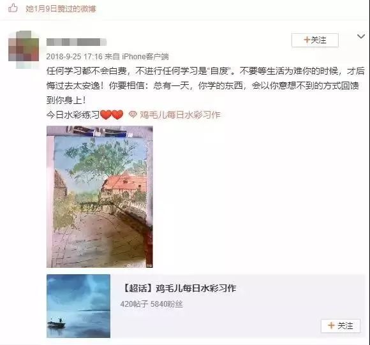Open the watercolor painting photo
The height and width of the screenshot is (345, 370).
point(100,196)
